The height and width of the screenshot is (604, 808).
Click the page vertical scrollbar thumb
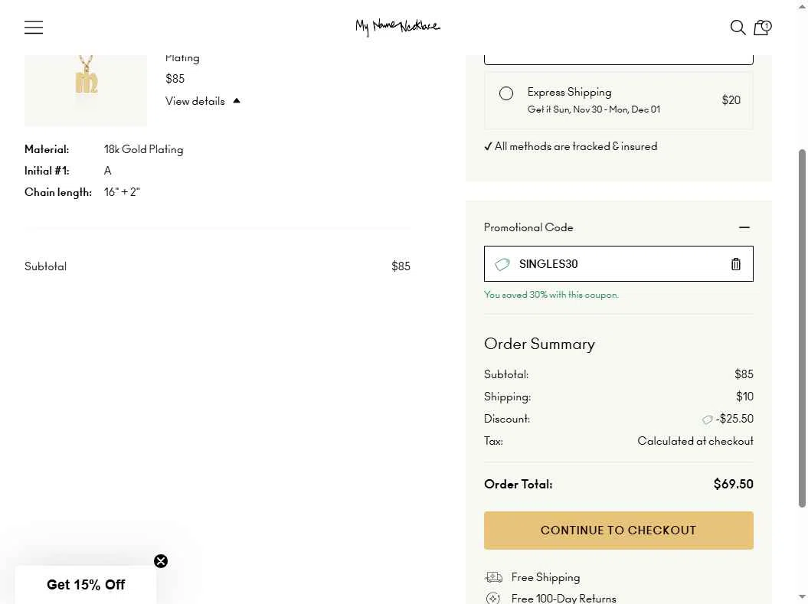[802, 328]
